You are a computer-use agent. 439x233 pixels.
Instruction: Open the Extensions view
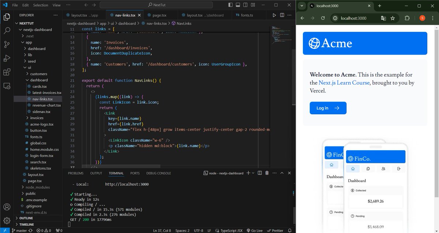click(x=7, y=72)
